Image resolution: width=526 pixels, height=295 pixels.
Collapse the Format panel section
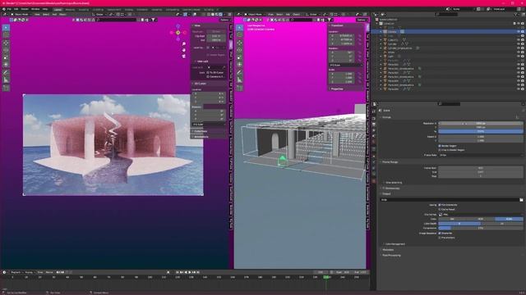[386, 117]
